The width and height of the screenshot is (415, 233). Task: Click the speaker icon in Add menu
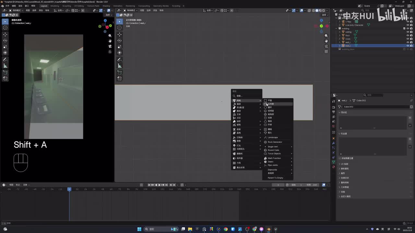[234, 158]
